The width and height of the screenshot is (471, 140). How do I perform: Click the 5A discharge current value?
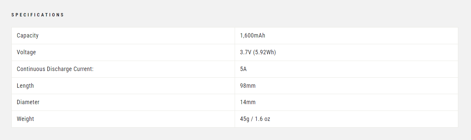click(x=243, y=69)
